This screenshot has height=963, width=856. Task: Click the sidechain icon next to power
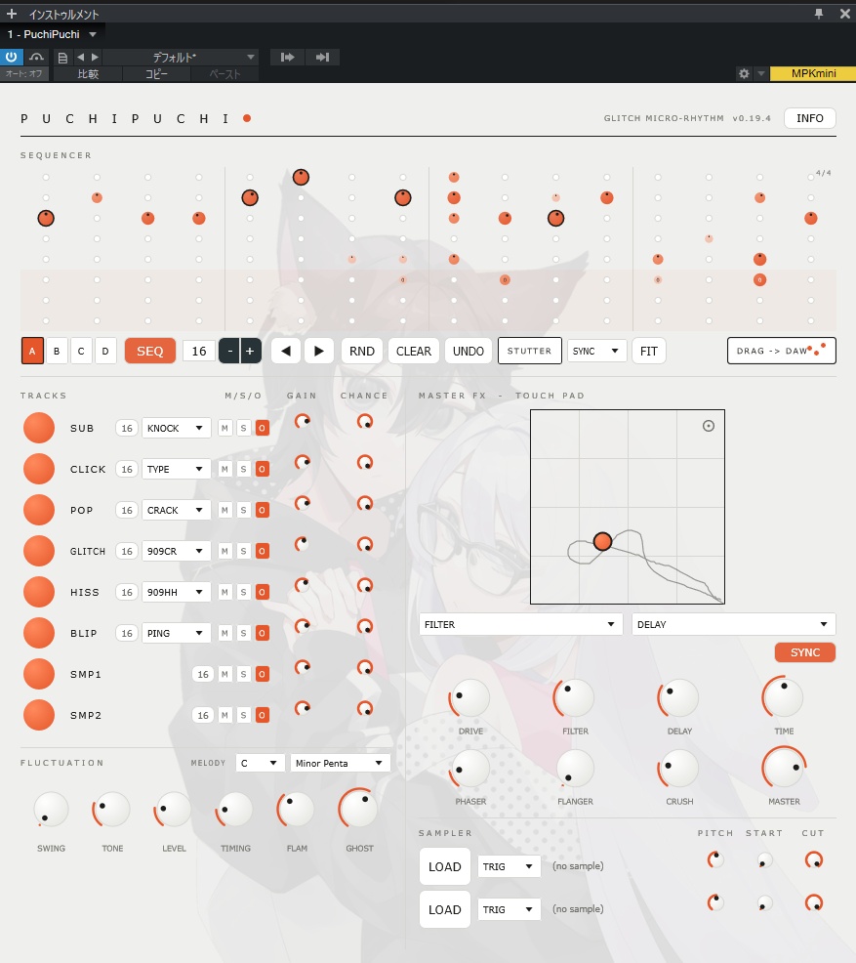pyautogui.click(x=37, y=57)
